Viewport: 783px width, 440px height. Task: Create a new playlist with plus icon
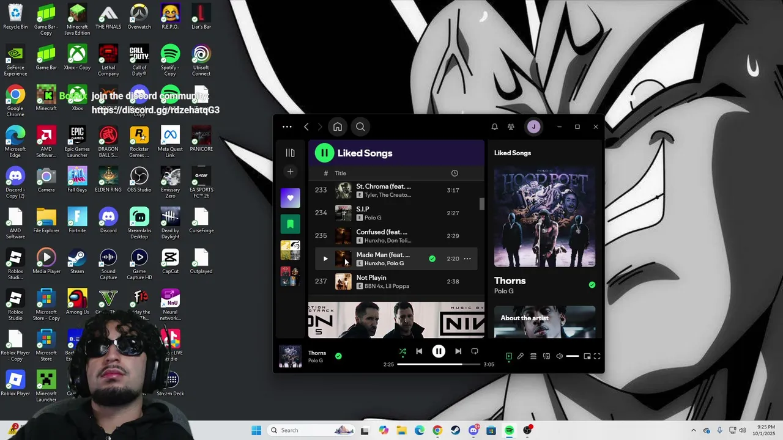[x=291, y=172]
